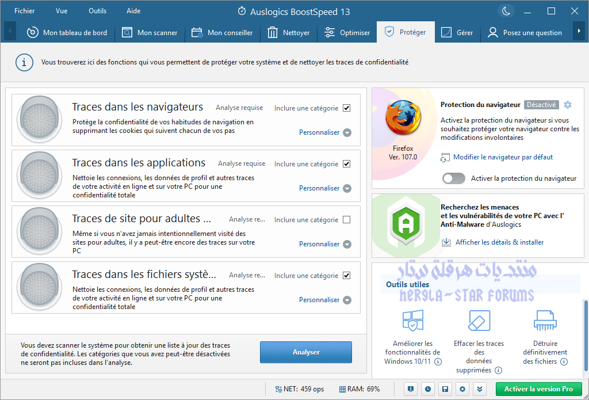
Task: Click the eraser icon for deleted data traces
Action: 479,321
